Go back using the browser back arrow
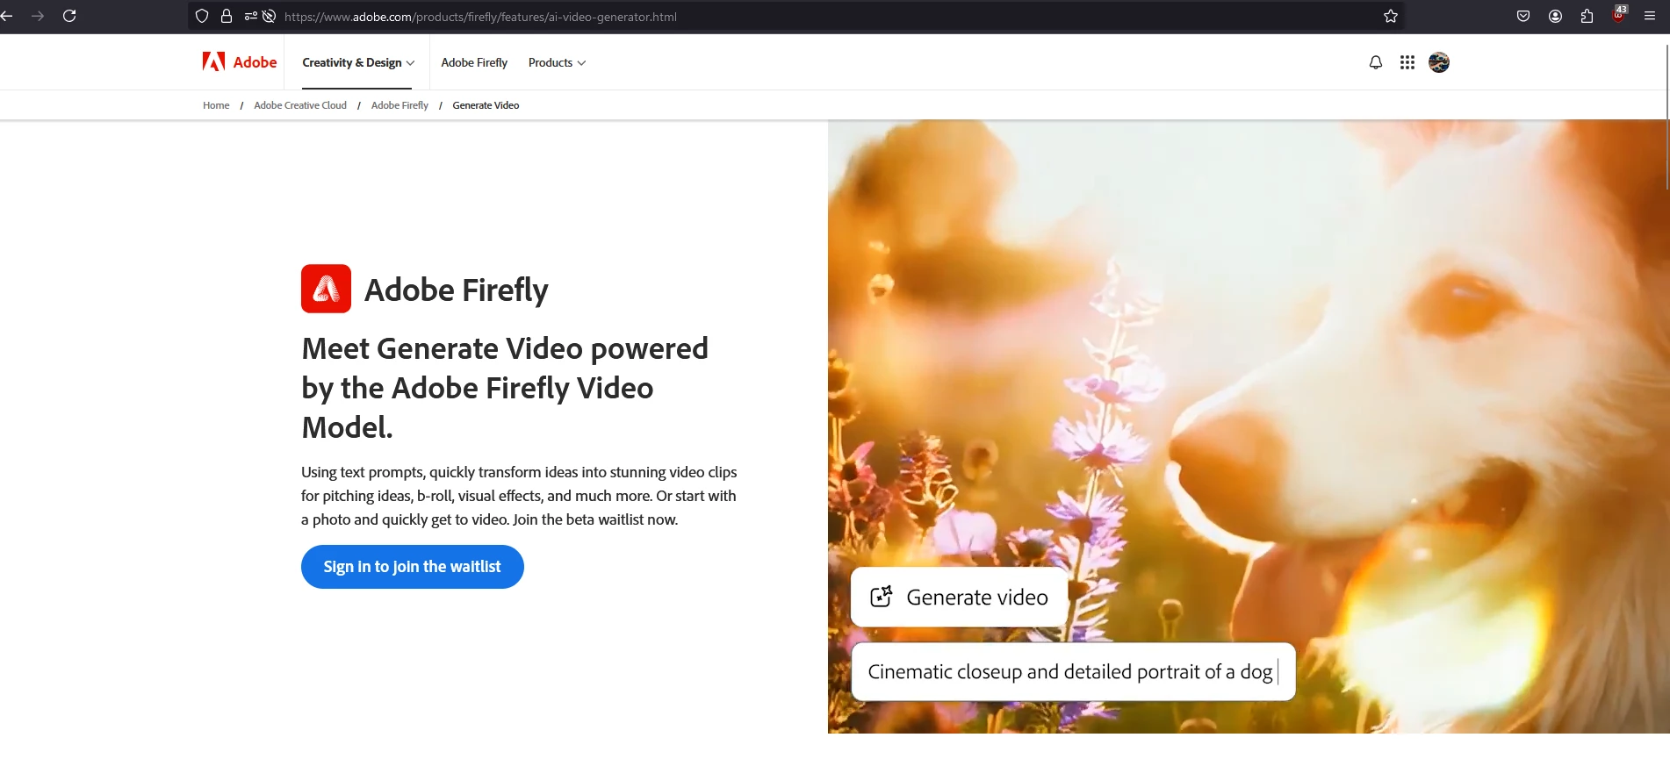The image size is (1670, 759). point(6,16)
